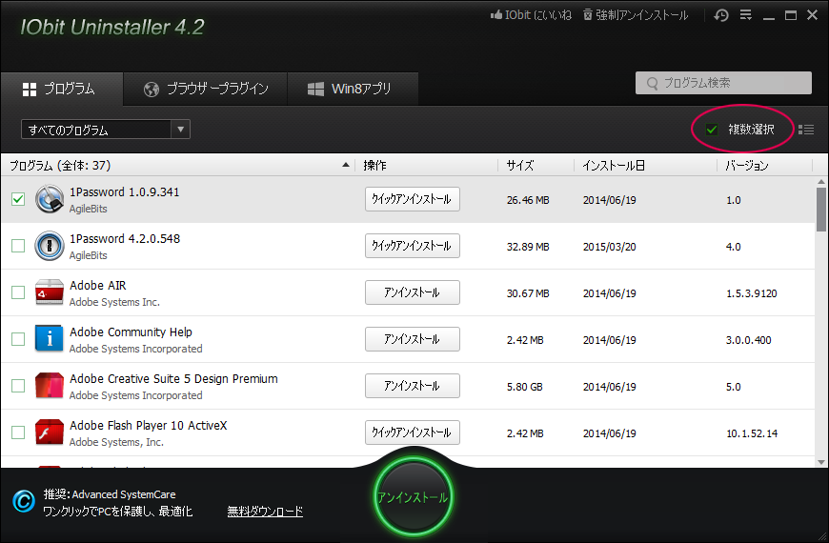Click the big green アンインストール button
This screenshot has height=543, width=829.
click(x=413, y=497)
